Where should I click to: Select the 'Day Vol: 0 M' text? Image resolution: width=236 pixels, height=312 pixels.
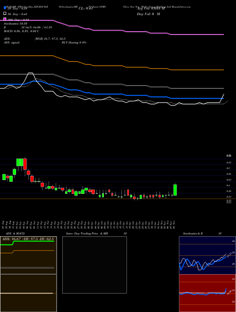(148, 14)
